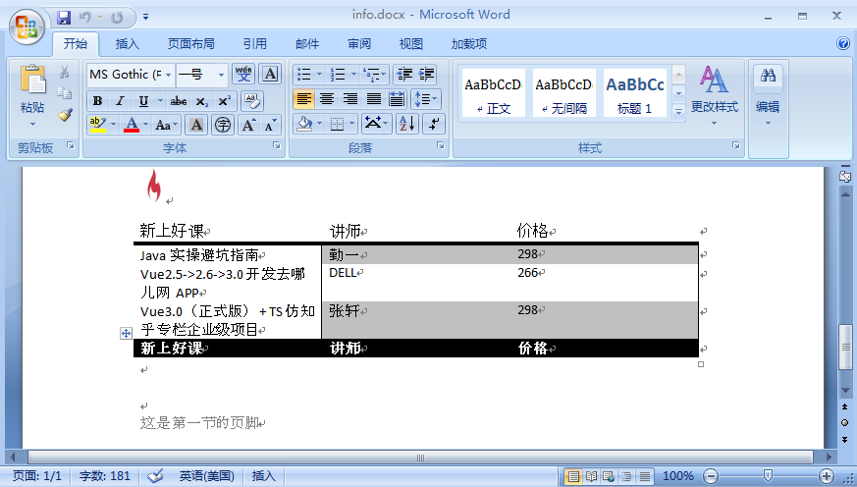
Task: Align text to the left
Action: [304, 99]
